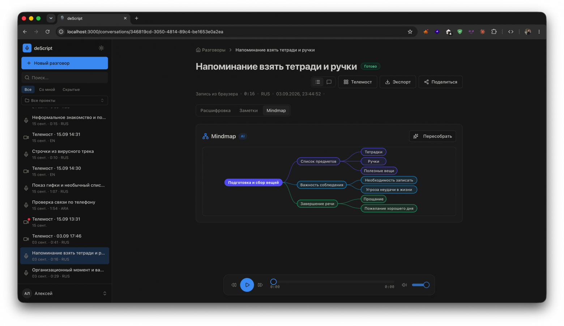564x326 pixels.
Task: Click the Угроза неудачи в жизни node
Action: click(x=389, y=190)
